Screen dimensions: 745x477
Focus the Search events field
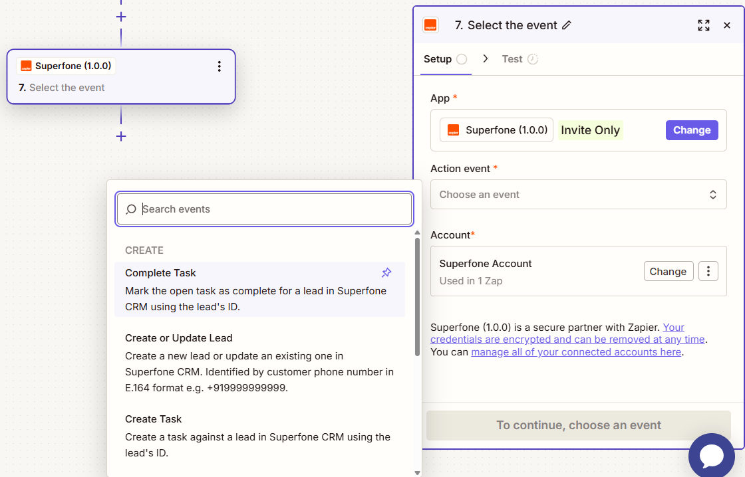pos(265,209)
